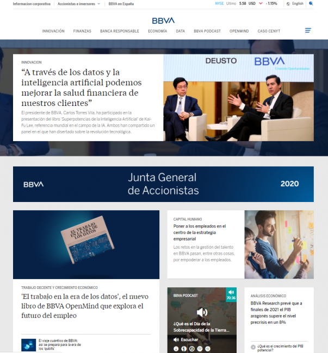Click the BBVA logo in header
The width and height of the screenshot is (328, 353).
point(163,20)
